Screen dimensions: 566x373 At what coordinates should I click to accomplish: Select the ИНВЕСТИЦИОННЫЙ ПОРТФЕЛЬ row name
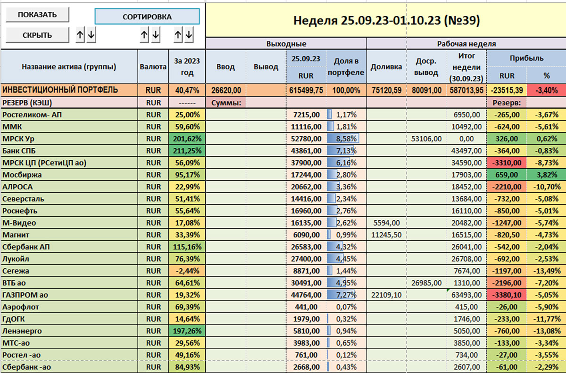point(69,90)
